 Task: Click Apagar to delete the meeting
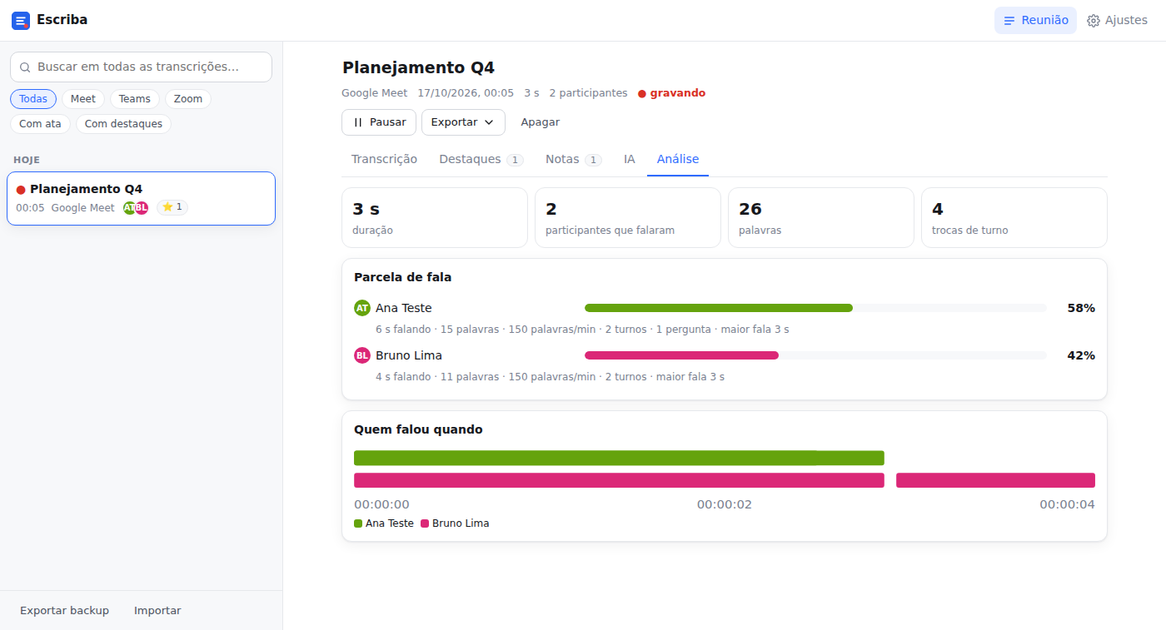tap(541, 122)
